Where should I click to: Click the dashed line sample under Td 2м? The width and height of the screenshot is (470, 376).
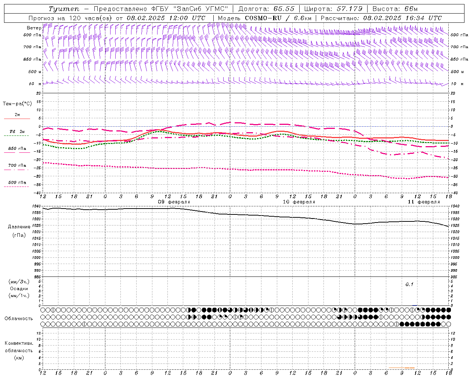click(17, 136)
